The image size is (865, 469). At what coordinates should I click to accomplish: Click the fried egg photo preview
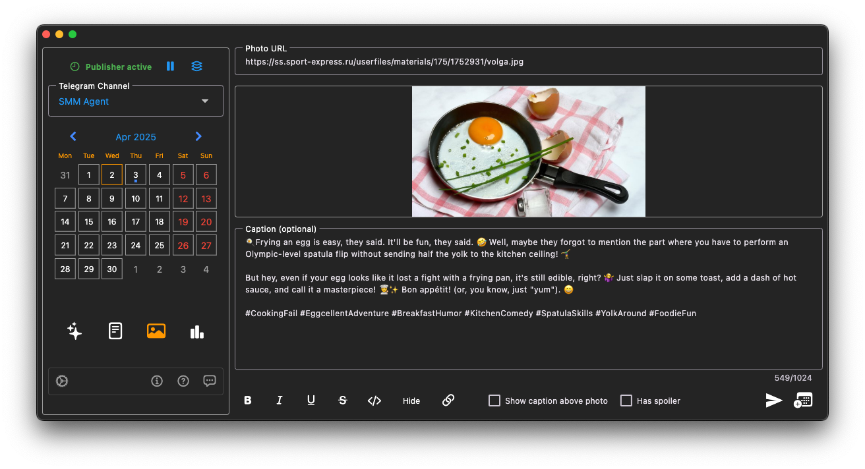529,152
